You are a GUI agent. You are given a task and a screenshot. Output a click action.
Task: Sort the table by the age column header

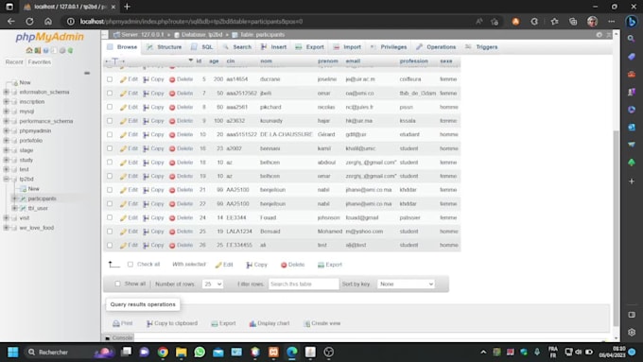pyautogui.click(x=214, y=61)
